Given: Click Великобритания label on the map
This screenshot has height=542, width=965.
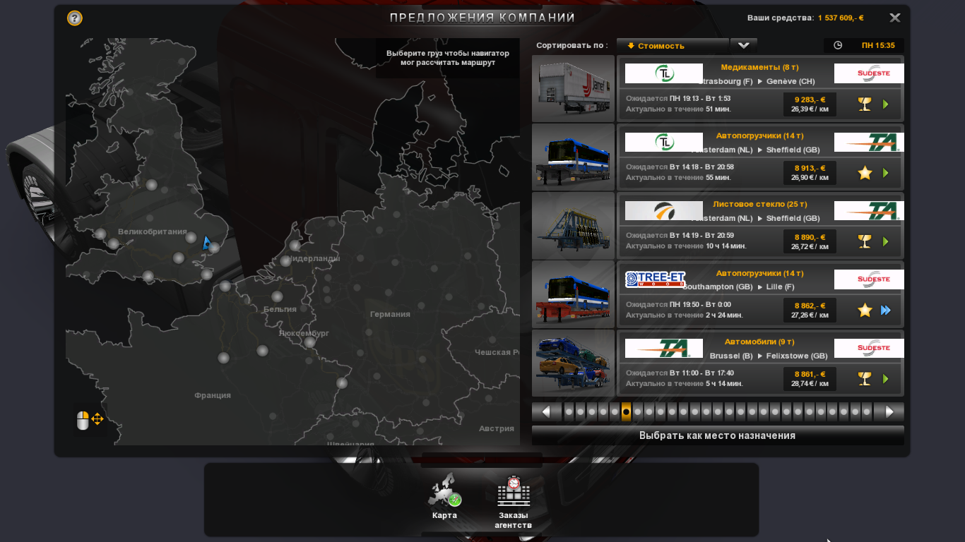Looking at the screenshot, I should click(153, 231).
